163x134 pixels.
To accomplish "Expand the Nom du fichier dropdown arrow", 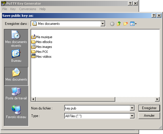I will pos(132,108).
